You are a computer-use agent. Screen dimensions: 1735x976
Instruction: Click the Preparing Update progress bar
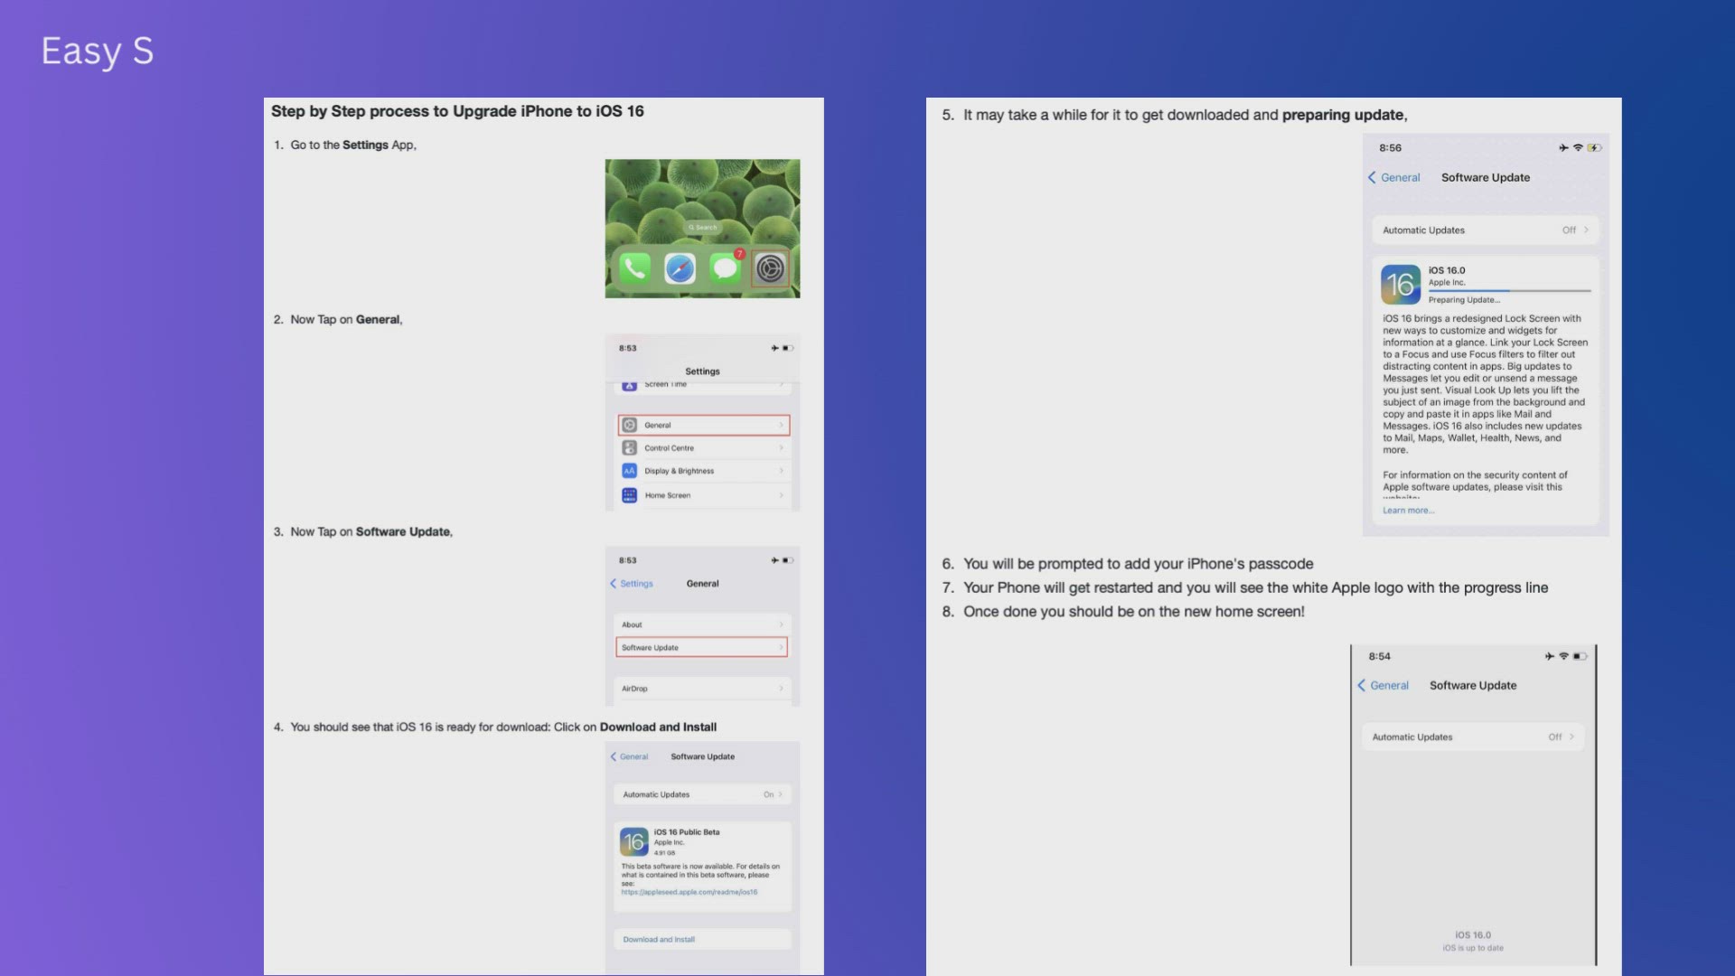1509,291
